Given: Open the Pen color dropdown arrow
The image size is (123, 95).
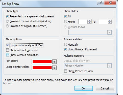Looking at the screenshot, I should [x=54, y=62].
